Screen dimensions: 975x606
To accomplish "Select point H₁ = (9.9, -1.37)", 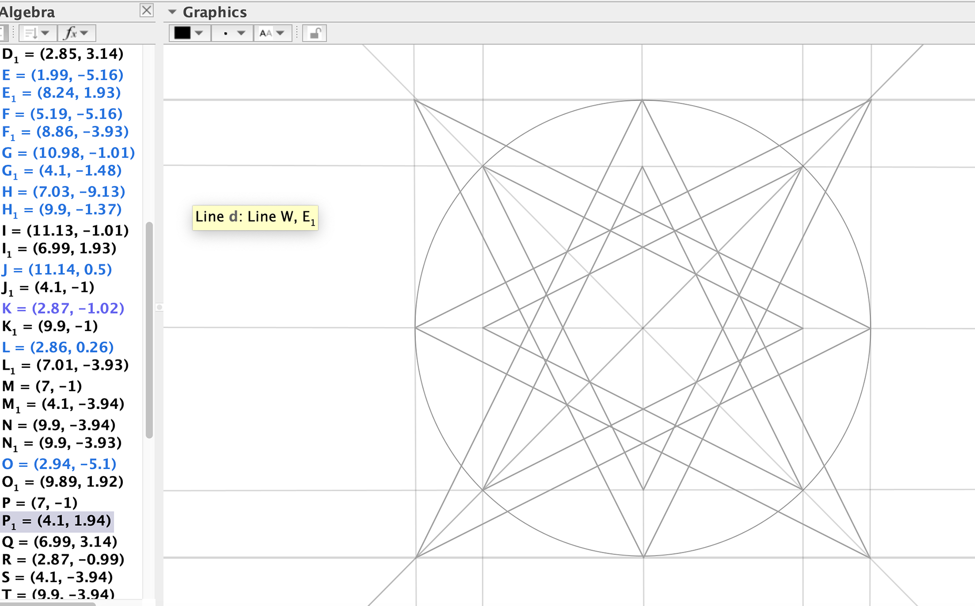I will point(61,210).
